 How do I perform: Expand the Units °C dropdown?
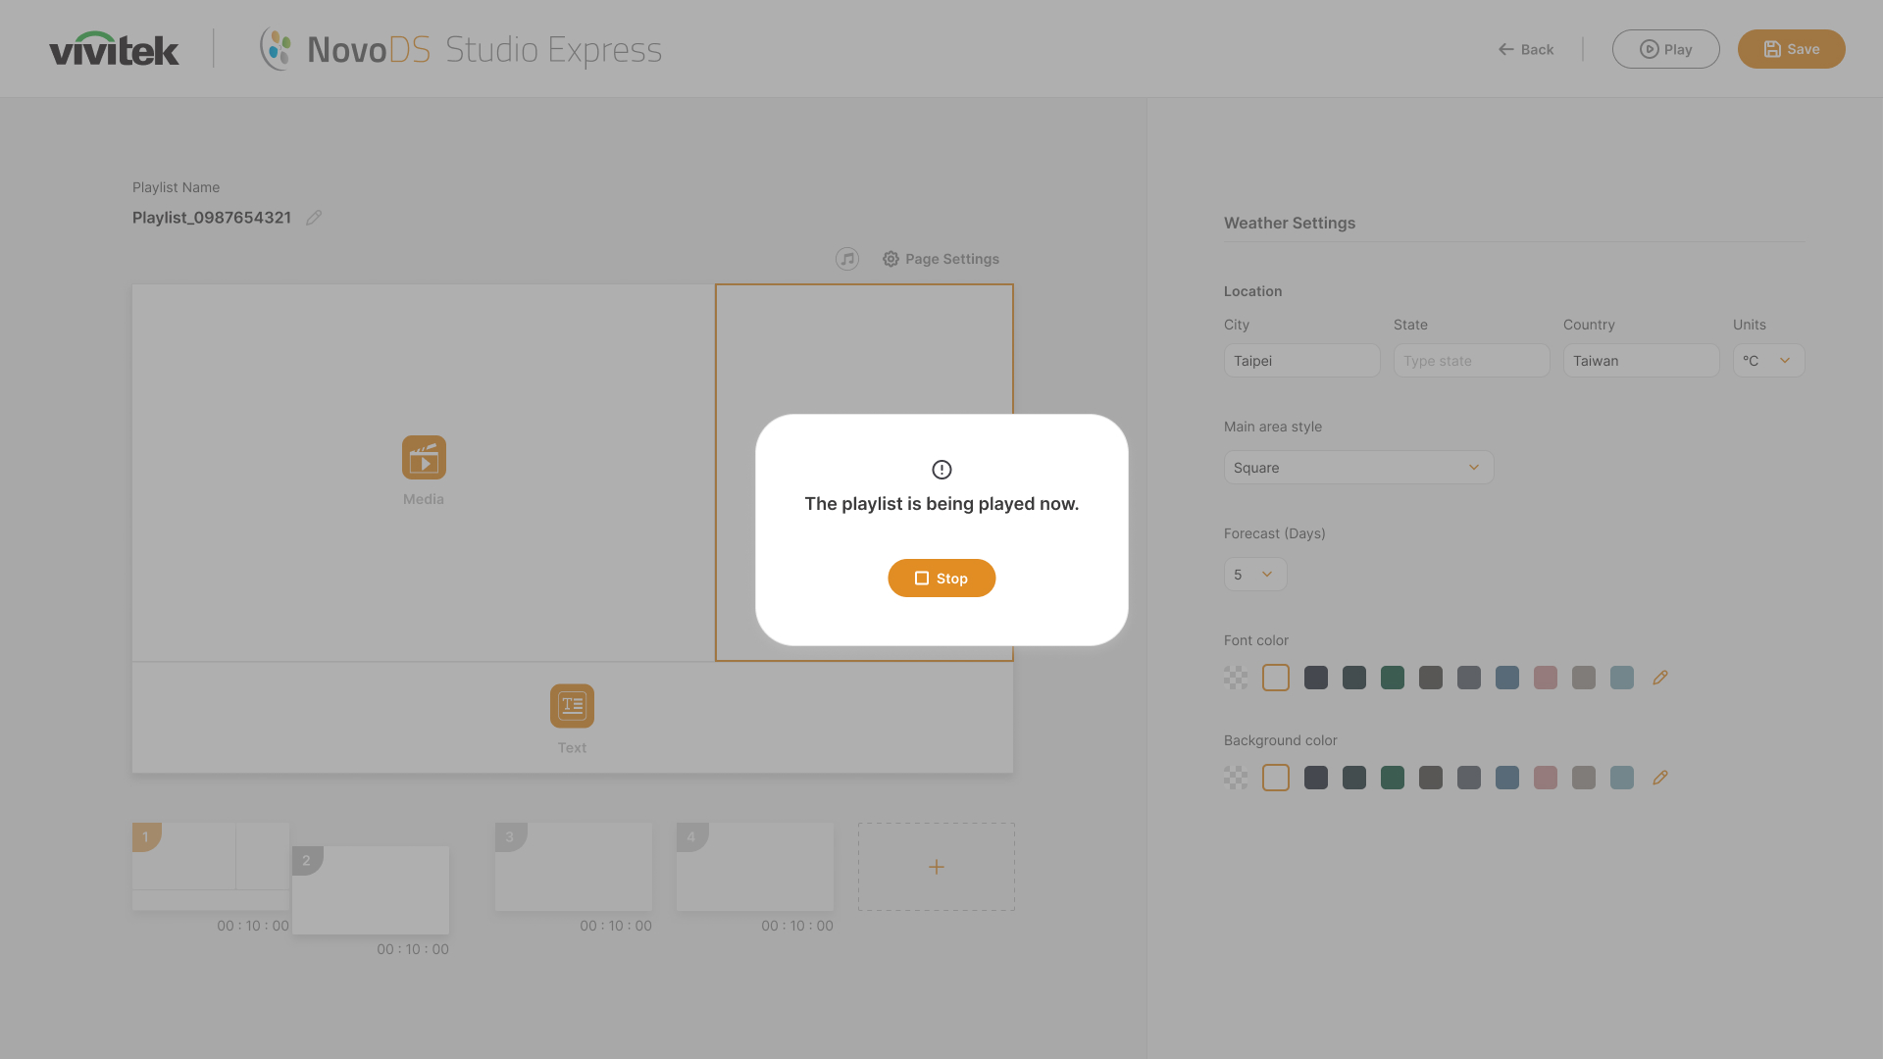point(1768,361)
